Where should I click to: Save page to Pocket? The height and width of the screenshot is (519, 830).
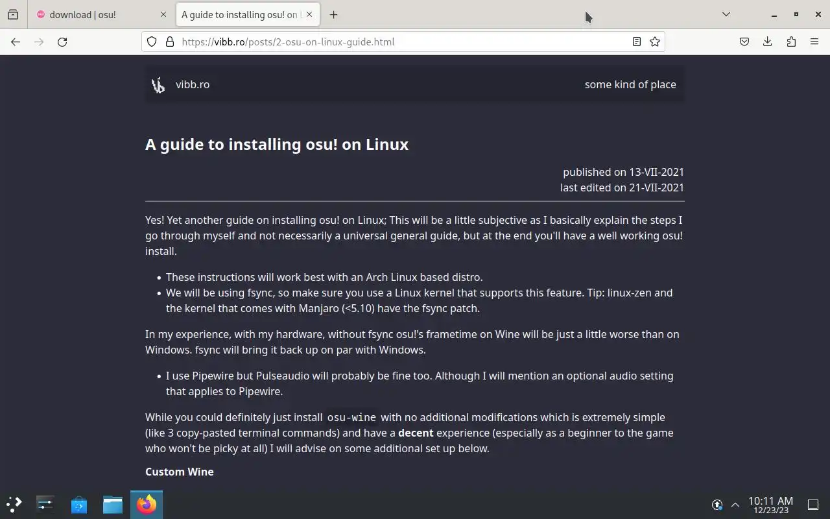click(x=744, y=42)
